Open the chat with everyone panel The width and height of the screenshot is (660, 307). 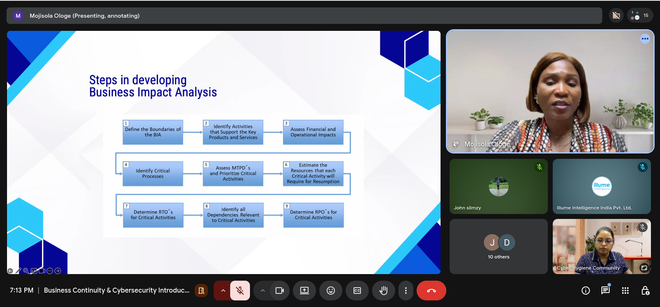(605, 291)
